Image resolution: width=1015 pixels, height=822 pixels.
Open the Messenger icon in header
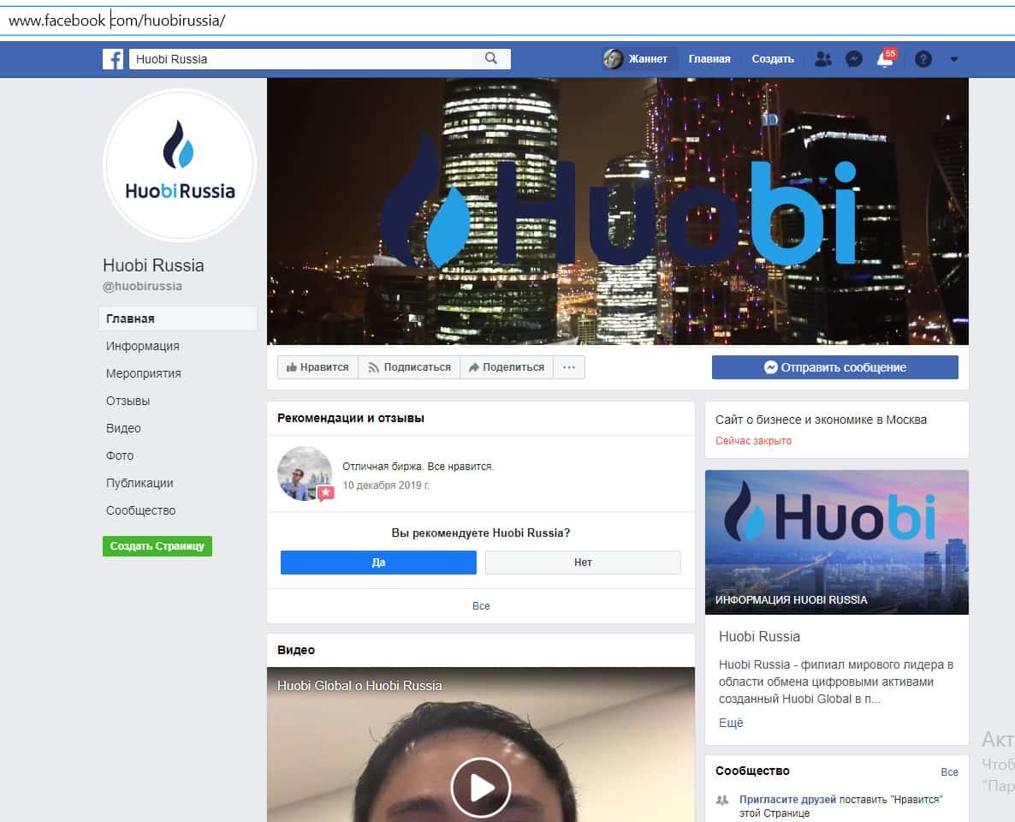pos(854,59)
